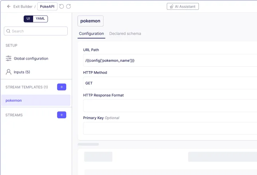Click the sliders icon beside Global configuration
This screenshot has height=175, width=257.
(x=8, y=58)
